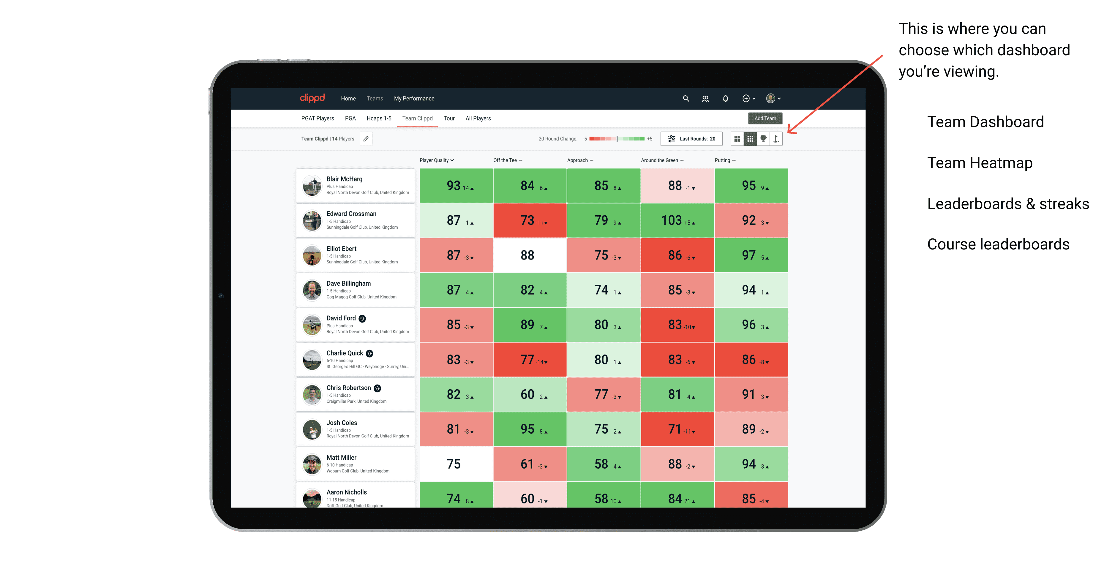1093x588 pixels.
Task: Click the Add Team button
Action: (x=765, y=118)
